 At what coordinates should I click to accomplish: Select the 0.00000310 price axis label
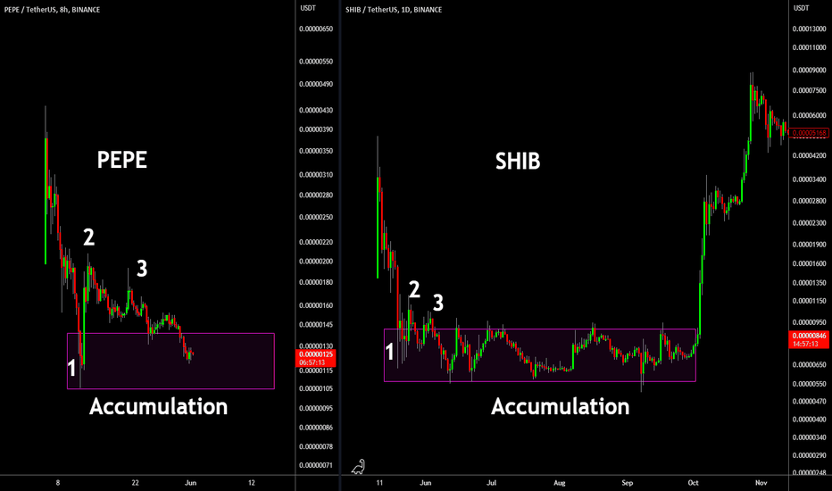316,175
